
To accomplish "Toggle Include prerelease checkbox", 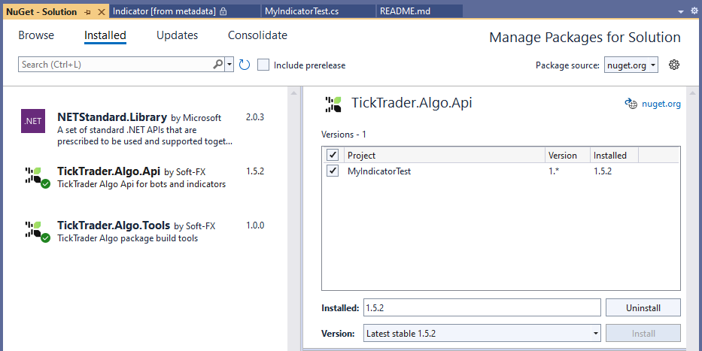I will [x=263, y=65].
